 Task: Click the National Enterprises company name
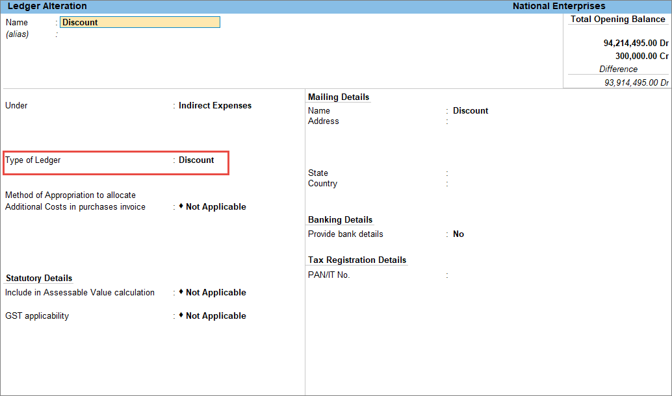point(559,6)
